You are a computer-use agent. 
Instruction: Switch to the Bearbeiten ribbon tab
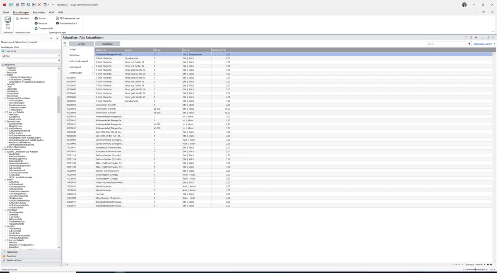(39, 13)
